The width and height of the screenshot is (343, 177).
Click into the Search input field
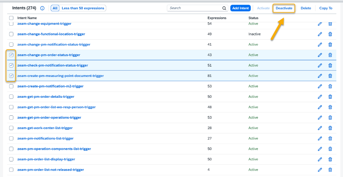click(x=194, y=8)
